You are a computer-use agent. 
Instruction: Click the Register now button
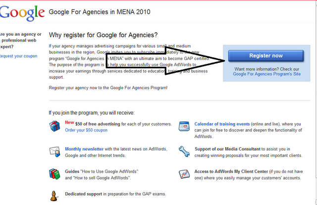point(266,56)
